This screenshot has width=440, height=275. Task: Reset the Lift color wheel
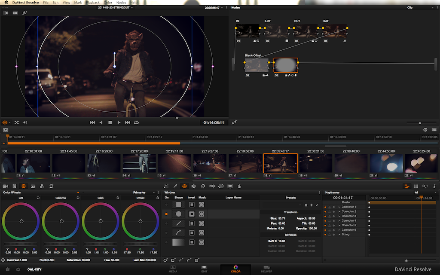[38, 198]
